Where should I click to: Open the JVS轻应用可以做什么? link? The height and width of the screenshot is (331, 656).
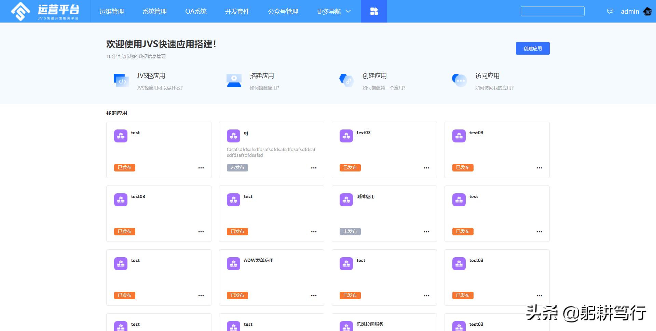[x=160, y=88]
